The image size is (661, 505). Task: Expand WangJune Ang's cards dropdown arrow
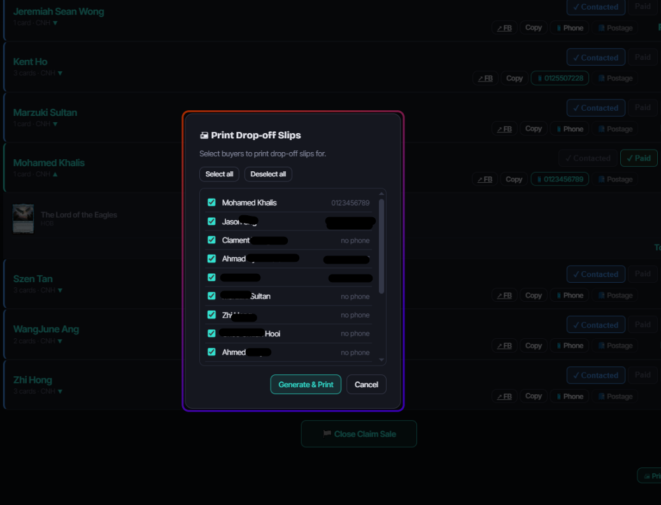(60, 341)
